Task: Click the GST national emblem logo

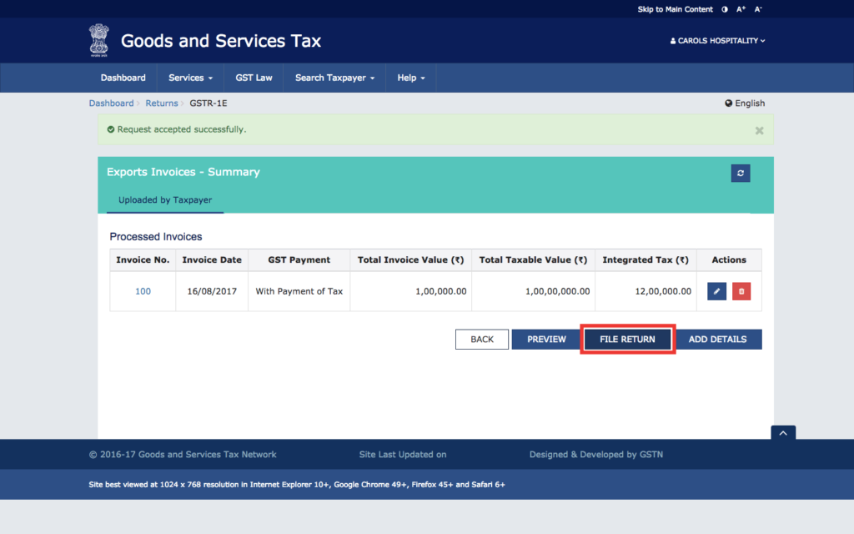Action: tap(99, 40)
